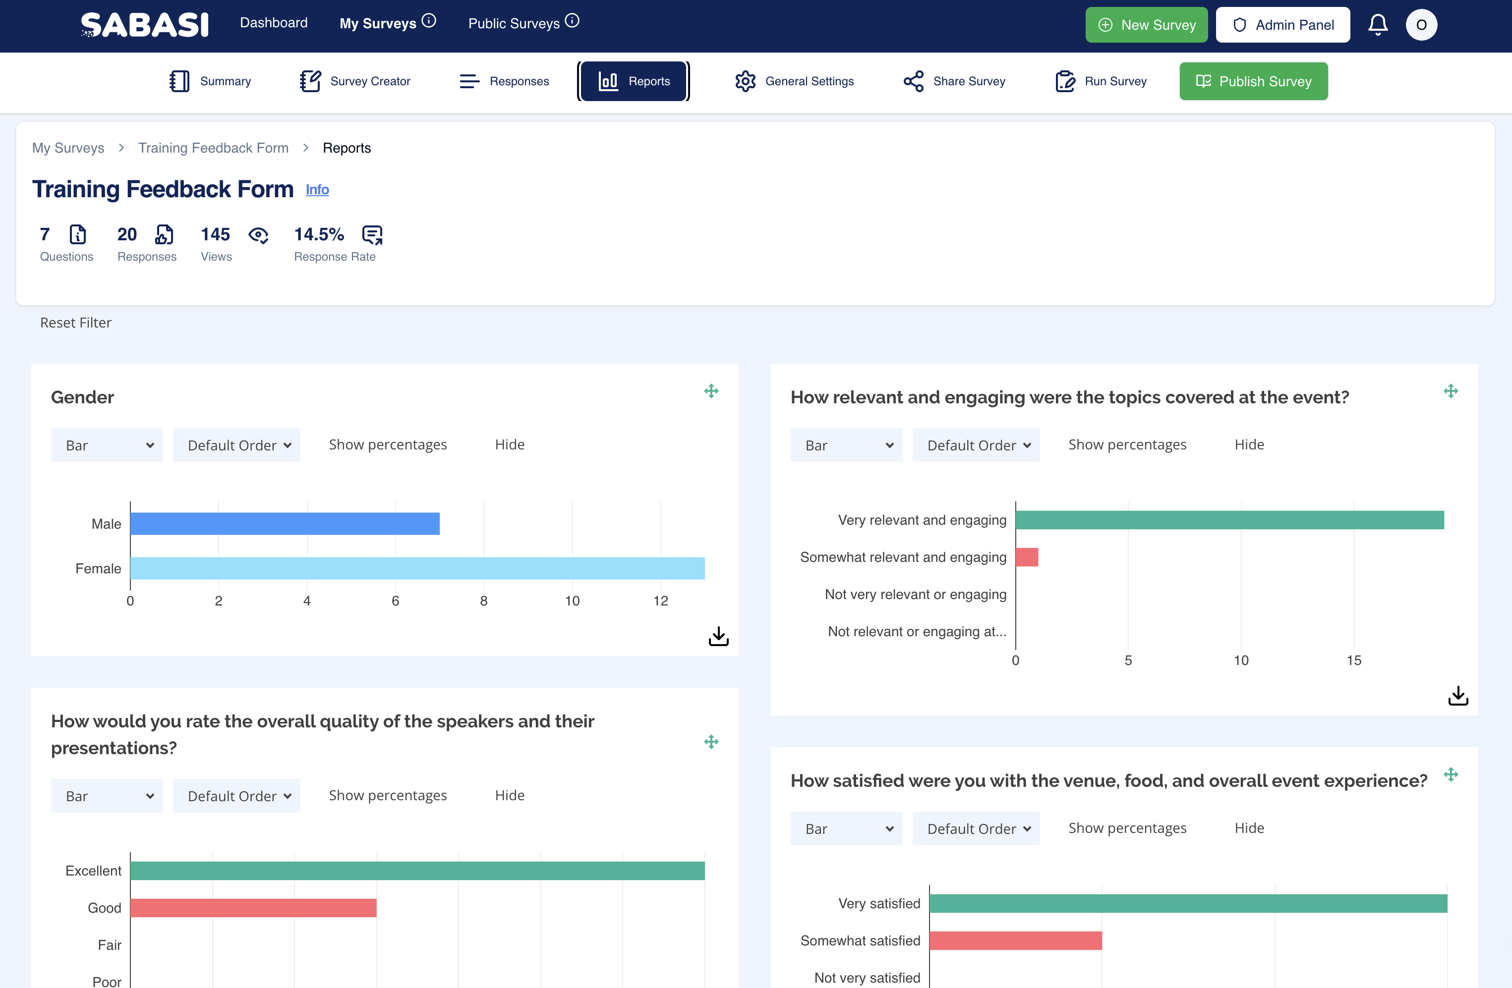Click move handle on speakers quality chart
Image resolution: width=1512 pixels, height=988 pixels.
(711, 742)
